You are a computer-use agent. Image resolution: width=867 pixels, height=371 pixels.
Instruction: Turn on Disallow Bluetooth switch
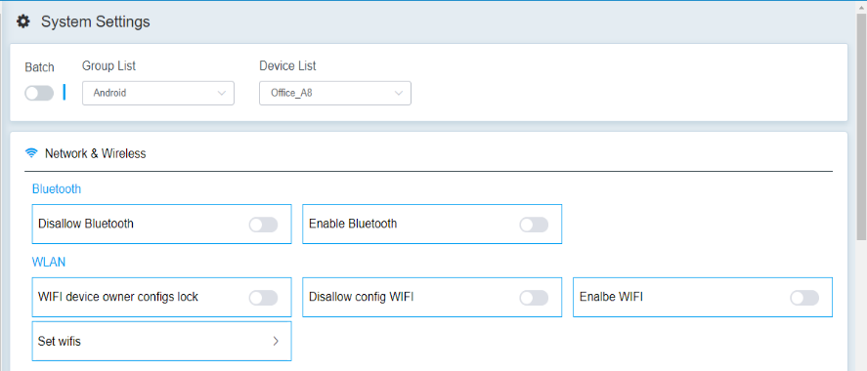pos(263,225)
